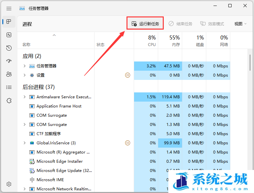Open the Performance page in sidebar

coord(9,35)
